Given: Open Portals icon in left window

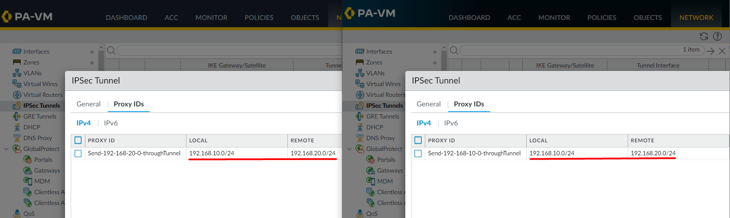Looking at the screenshot, I should (28, 160).
